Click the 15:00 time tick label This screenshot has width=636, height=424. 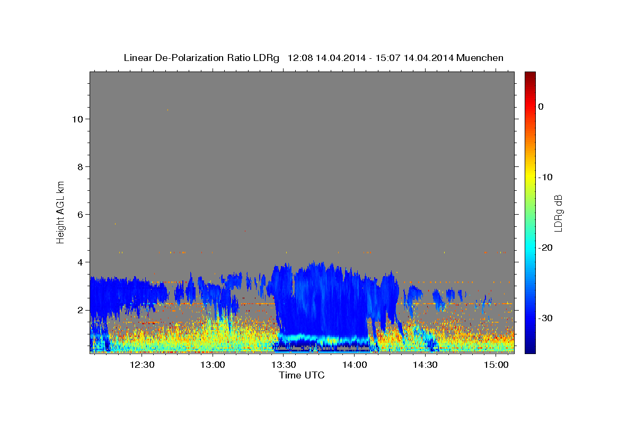pyautogui.click(x=496, y=365)
